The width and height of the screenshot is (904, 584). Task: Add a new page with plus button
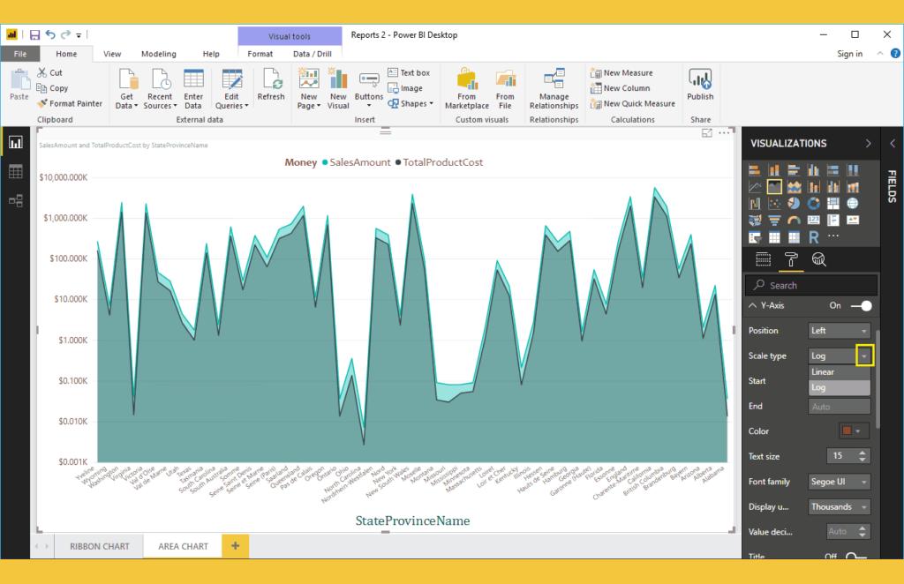pyautogui.click(x=235, y=546)
